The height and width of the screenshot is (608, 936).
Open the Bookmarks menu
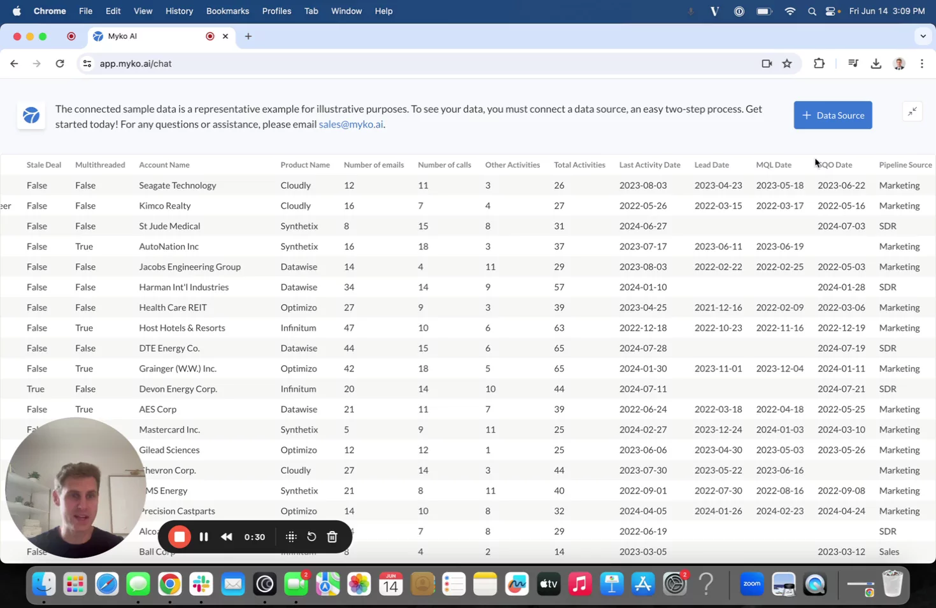227,11
